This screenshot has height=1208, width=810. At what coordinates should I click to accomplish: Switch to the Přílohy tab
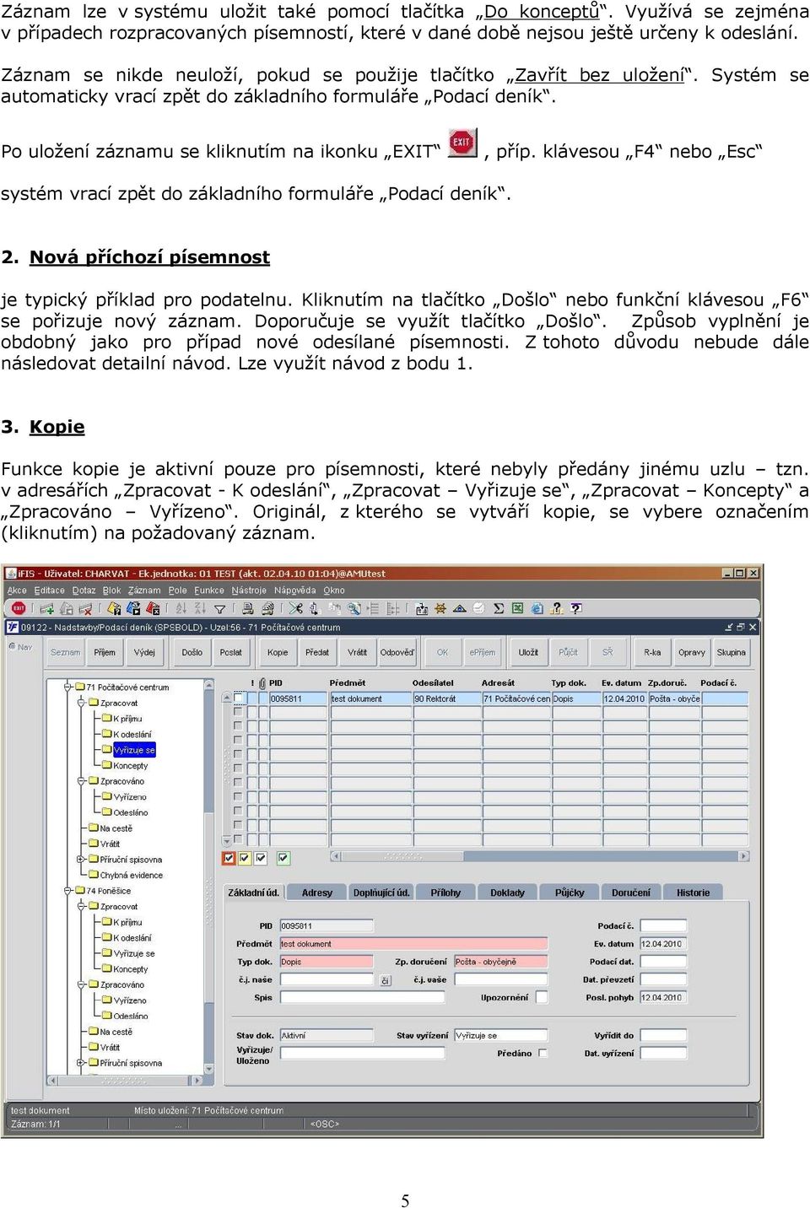coord(445,893)
